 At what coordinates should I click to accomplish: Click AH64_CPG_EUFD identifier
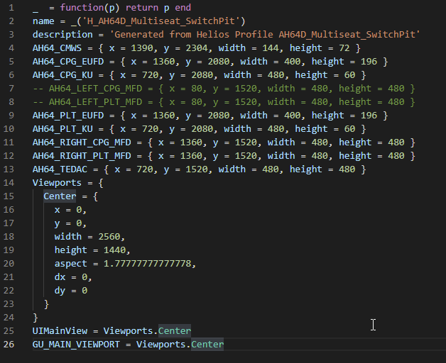click(68, 62)
